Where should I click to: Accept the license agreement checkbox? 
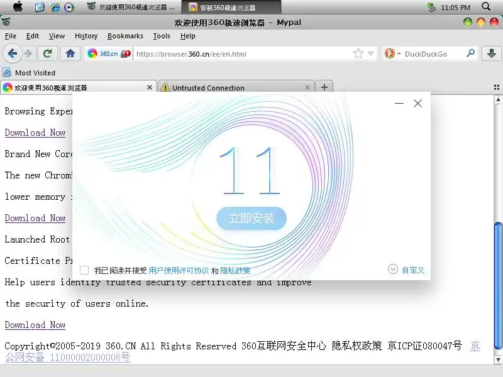84,270
